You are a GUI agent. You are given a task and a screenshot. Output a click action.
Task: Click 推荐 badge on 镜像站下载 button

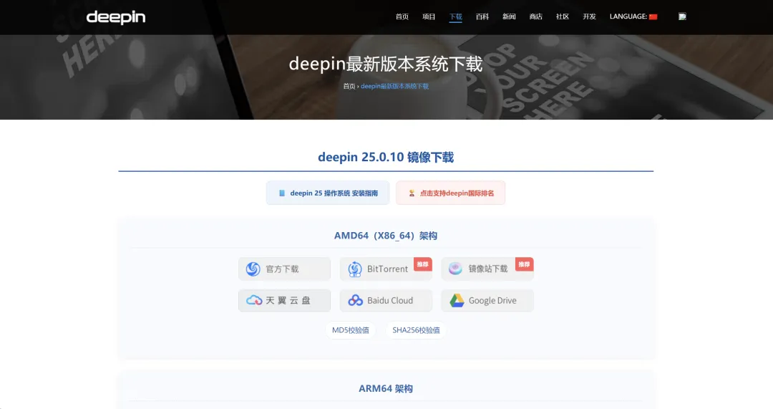[524, 264]
